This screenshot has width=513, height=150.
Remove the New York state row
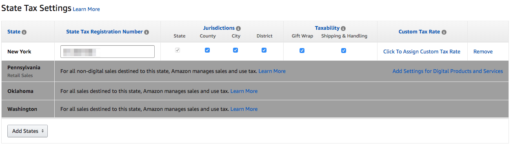point(483,52)
